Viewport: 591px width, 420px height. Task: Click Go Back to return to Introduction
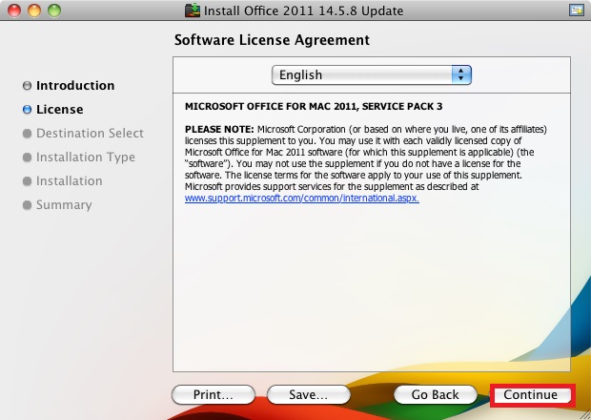coord(435,394)
